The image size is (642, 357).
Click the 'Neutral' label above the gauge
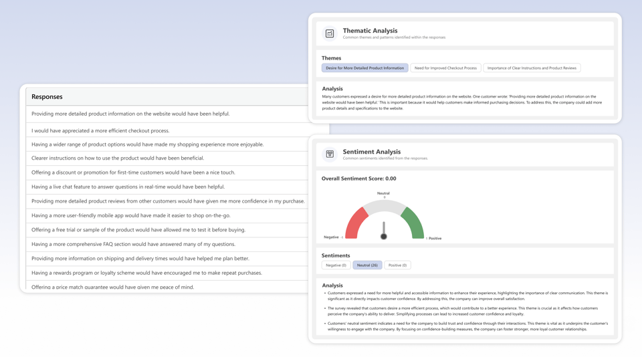point(384,193)
